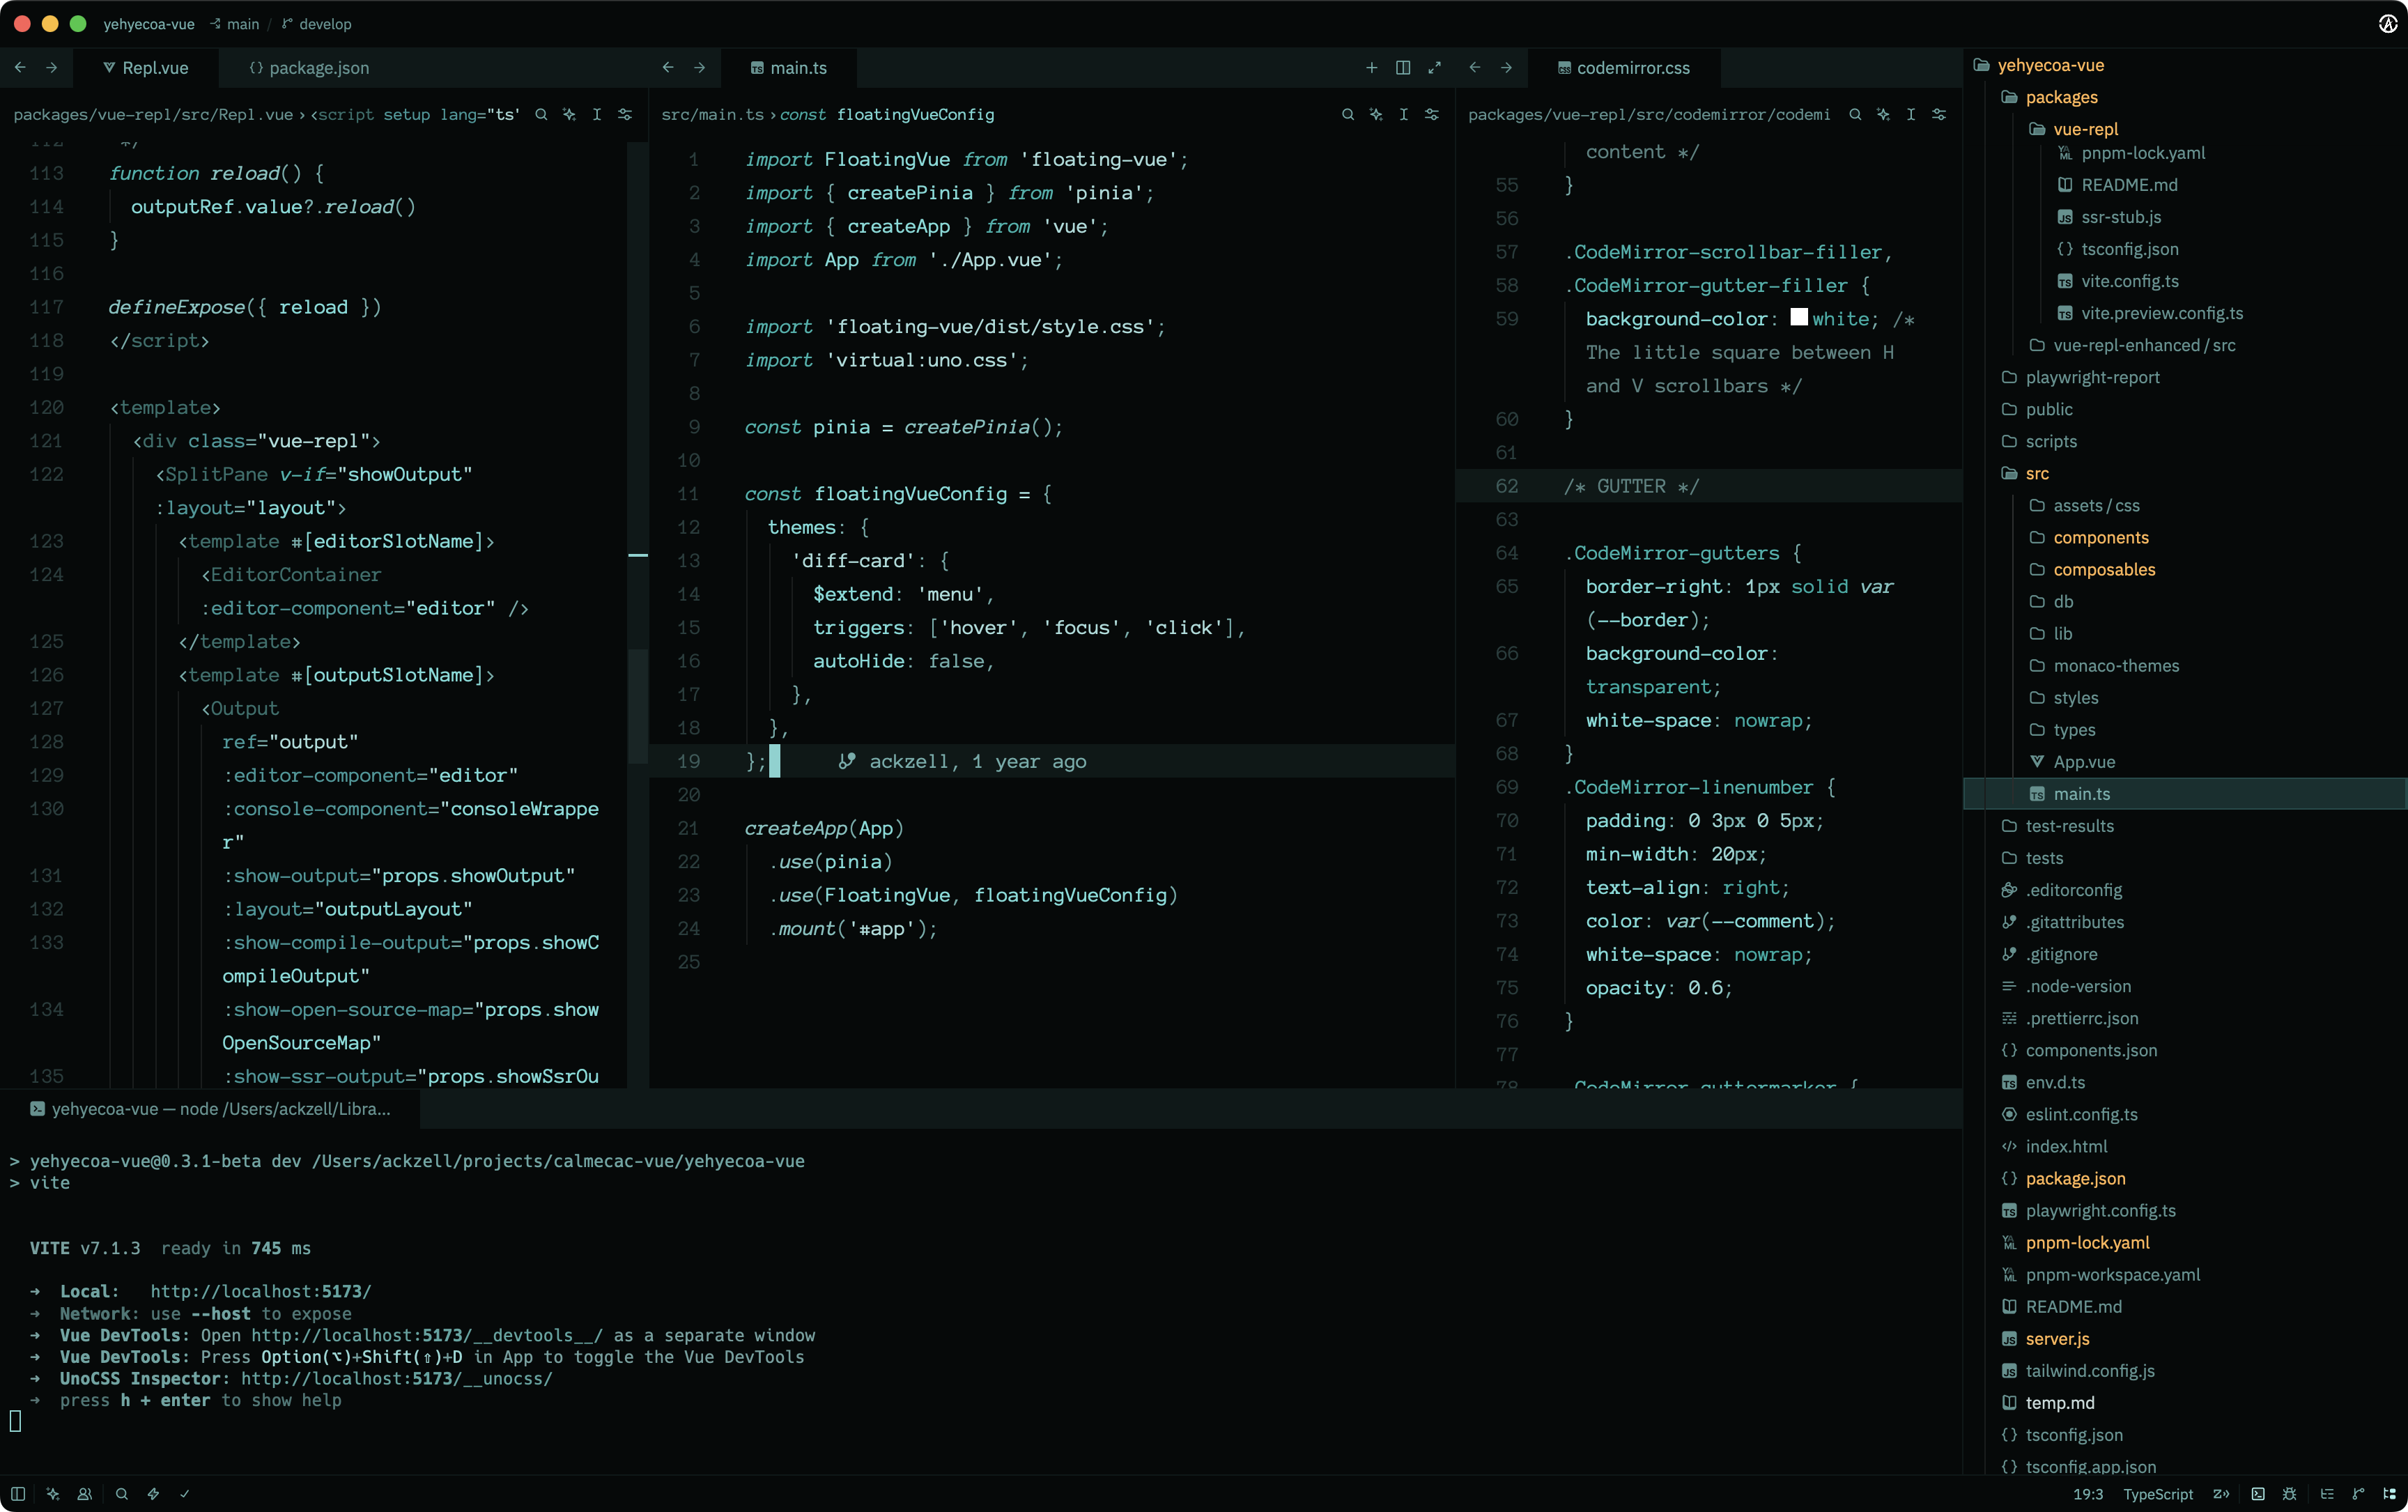The width and height of the screenshot is (2408, 1512).
Task: Open project search from the status bar
Action: (x=122, y=1493)
